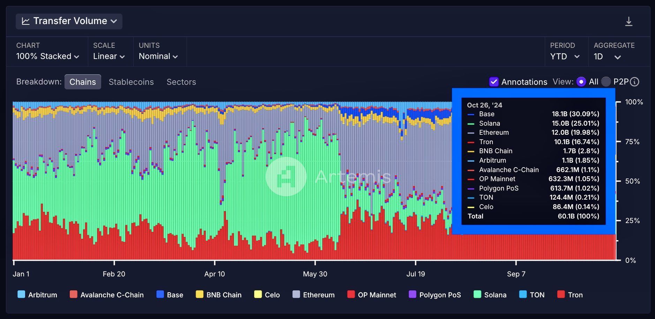Change the YTD period dropdown

point(565,57)
